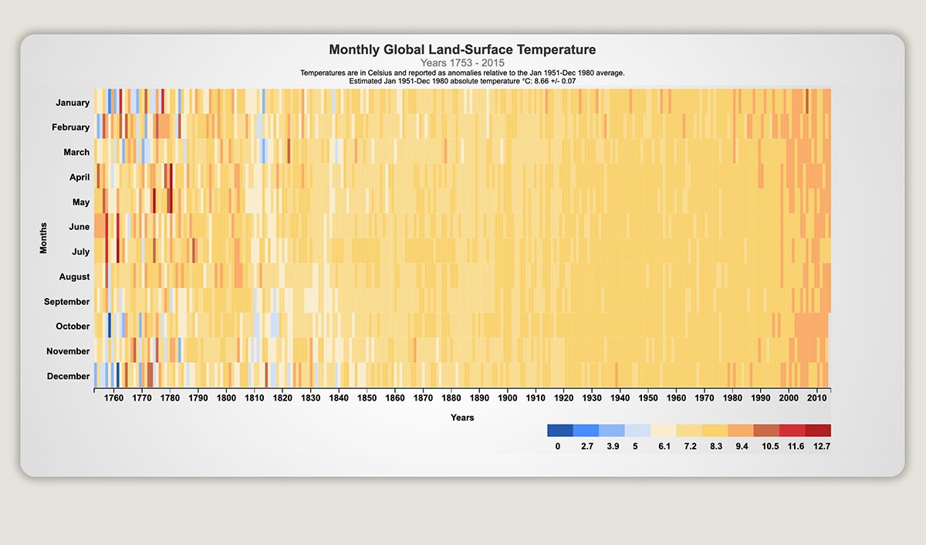Image resolution: width=926 pixels, height=545 pixels.
Task: Click the legend value 2.7
Action: tap(586, 446)
